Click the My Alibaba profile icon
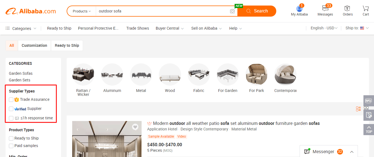This screenshot has width=374, height=157. click(299, 9)
